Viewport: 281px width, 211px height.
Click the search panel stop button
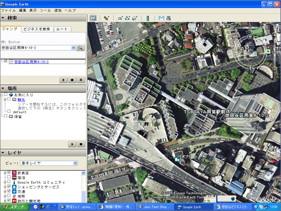tap(72, 80)
